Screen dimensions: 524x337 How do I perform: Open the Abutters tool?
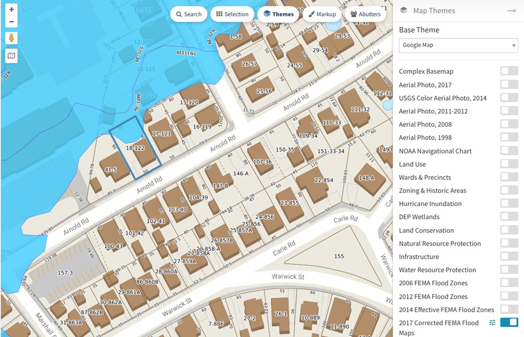click(365, 14)
